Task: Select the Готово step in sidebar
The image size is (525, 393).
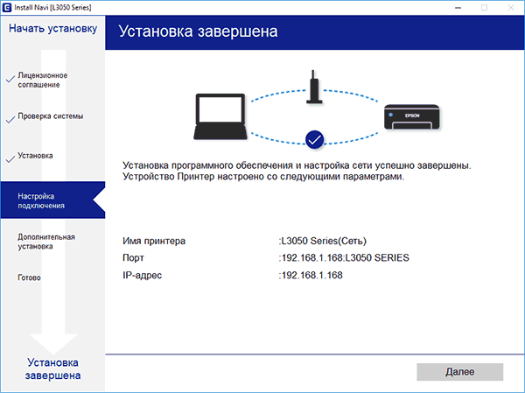Action: 29,277
